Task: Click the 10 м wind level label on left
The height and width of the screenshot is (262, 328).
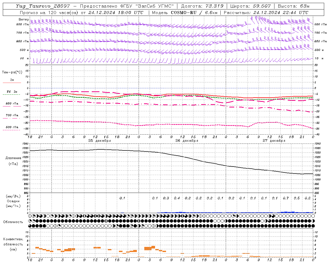Action: click(x=24, y=58)
